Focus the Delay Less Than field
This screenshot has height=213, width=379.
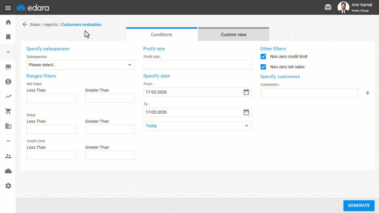coord(52,129)
